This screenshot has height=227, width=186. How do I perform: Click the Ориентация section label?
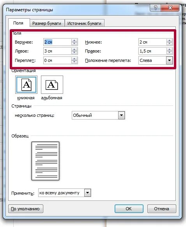23,70
